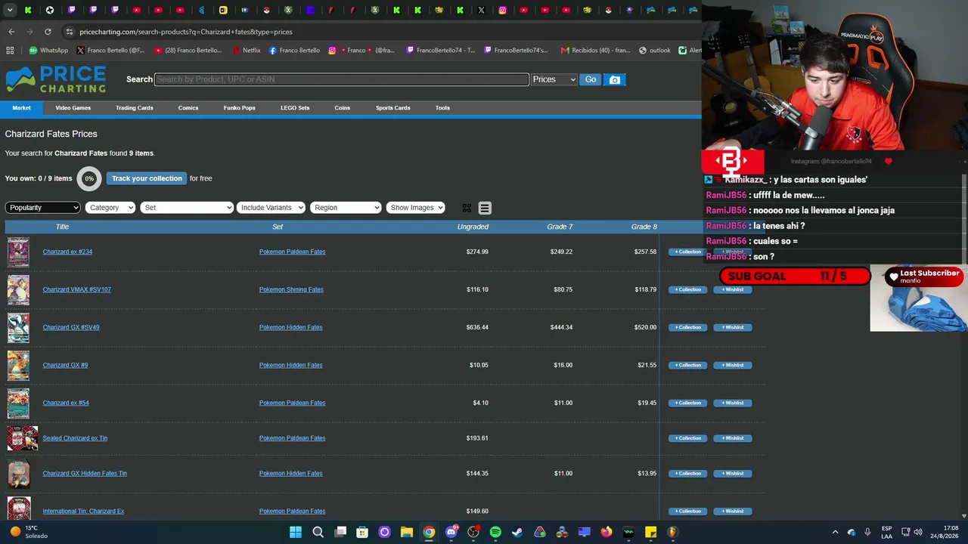Image resolution: width=968 pixels, height=544 pixels.
Task: Open Charizard VMAX #SV107 link
Action: 76,289
